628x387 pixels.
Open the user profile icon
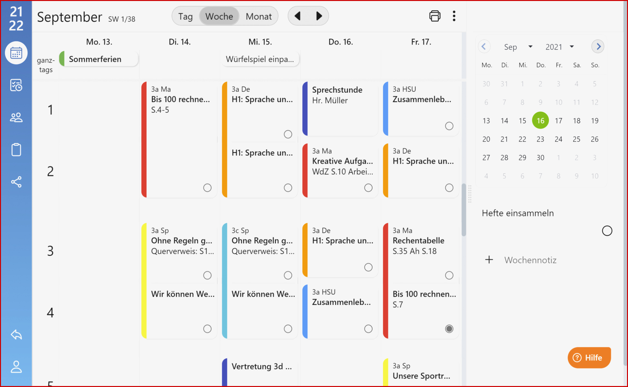click(x=16, y=367)
